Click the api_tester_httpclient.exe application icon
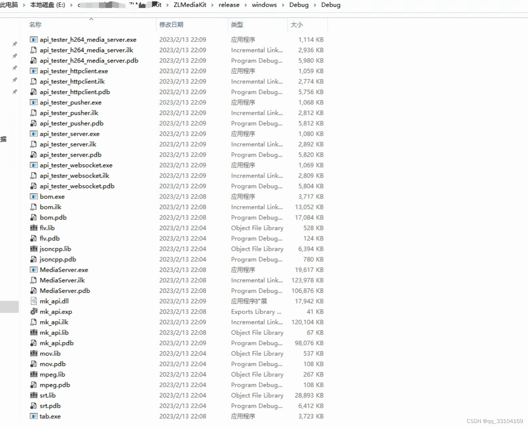528x427 pixels. (34, 71)
